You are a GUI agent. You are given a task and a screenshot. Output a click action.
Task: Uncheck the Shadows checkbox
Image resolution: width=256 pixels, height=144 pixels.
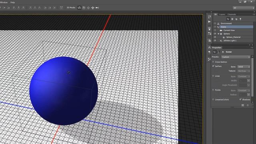click(x=240, y=99)
